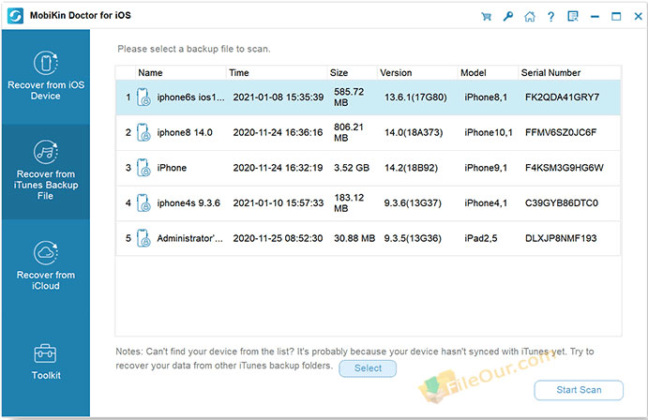This screenshot has height=420, width=648.
Task: Click time 2020-11-24 16:32:19
Action: [x=278, y=168]
